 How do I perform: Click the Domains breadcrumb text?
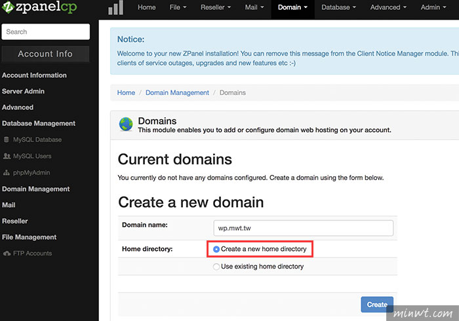[233, 92]
